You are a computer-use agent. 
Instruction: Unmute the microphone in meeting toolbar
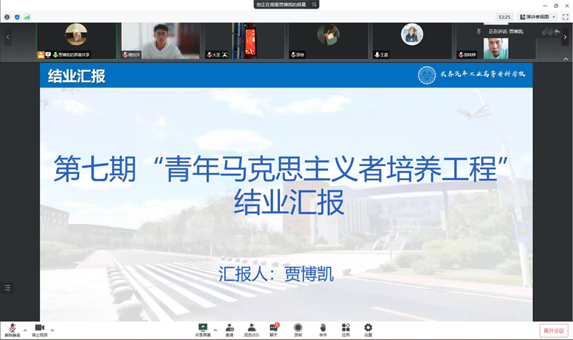coord(12,329)
